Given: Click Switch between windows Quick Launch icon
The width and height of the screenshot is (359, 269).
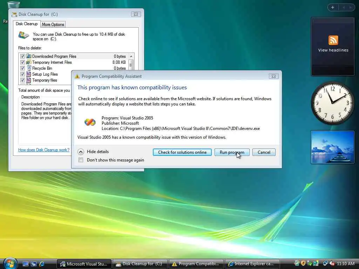Looking at the screenshot, I should 34,264.
